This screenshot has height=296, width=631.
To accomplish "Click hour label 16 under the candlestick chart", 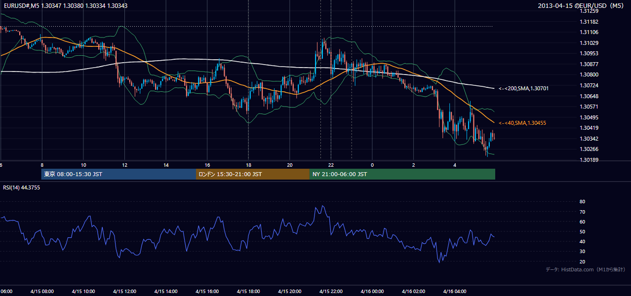I will point(207,165).
